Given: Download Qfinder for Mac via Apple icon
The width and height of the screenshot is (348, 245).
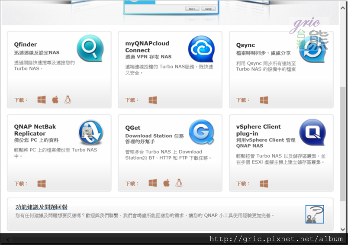Looking at the screenshot, I should (x=55, y=100).
